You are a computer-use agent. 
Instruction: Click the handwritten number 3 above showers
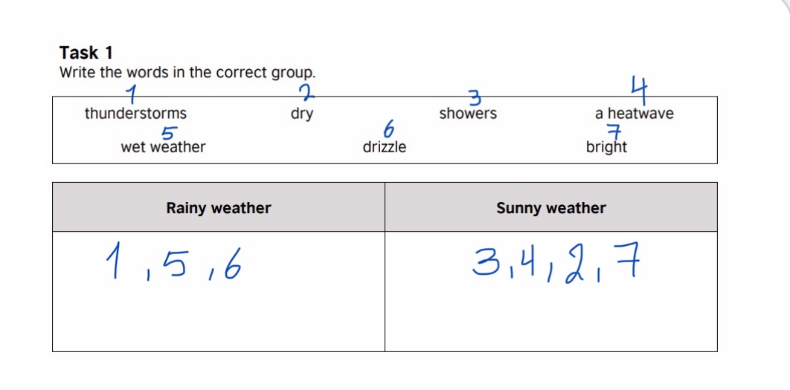click(x=475, y=97)
